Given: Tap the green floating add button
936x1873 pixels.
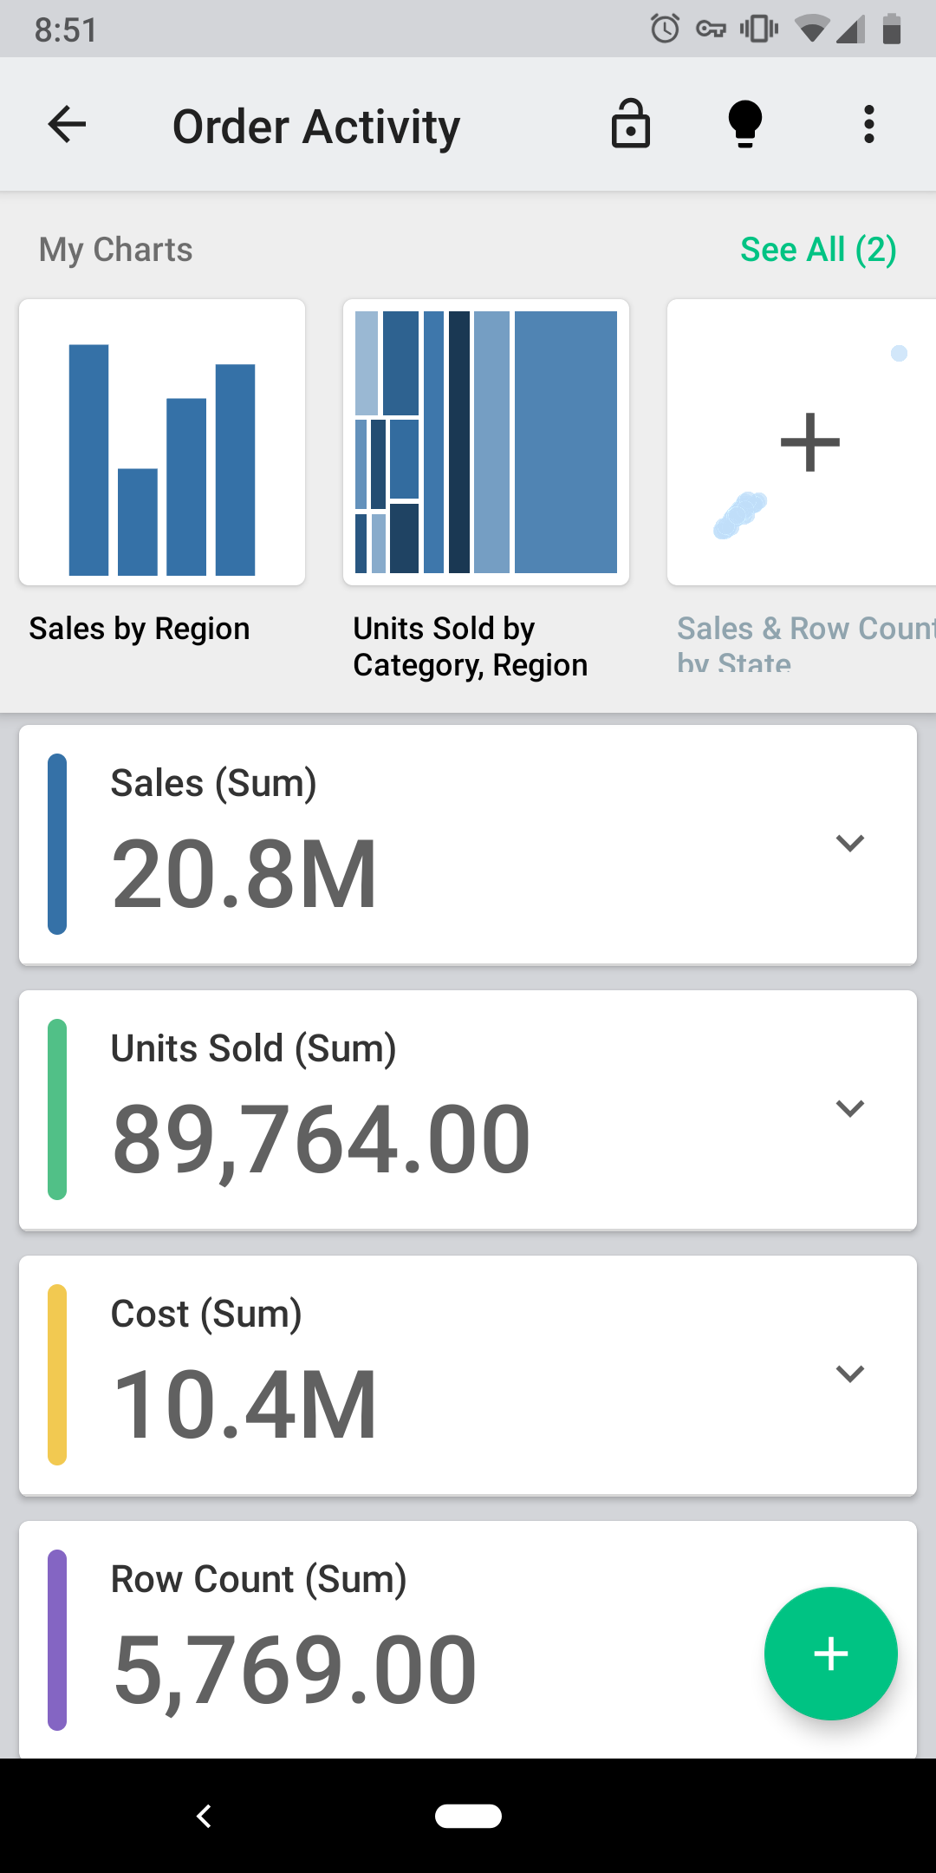Looking at the screenshot, I should pos(830,1653).
